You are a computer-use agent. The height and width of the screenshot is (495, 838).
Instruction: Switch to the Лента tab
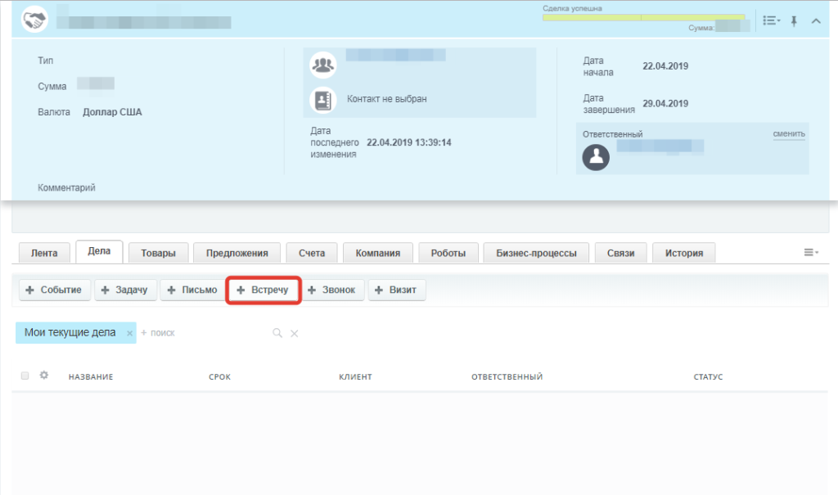coord(44,253)
